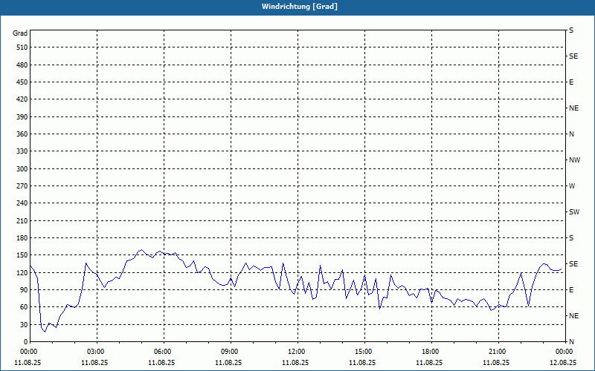595x371 pixels.
Task: Click the Grad y-axis unit label
Action: pos(20,33)
